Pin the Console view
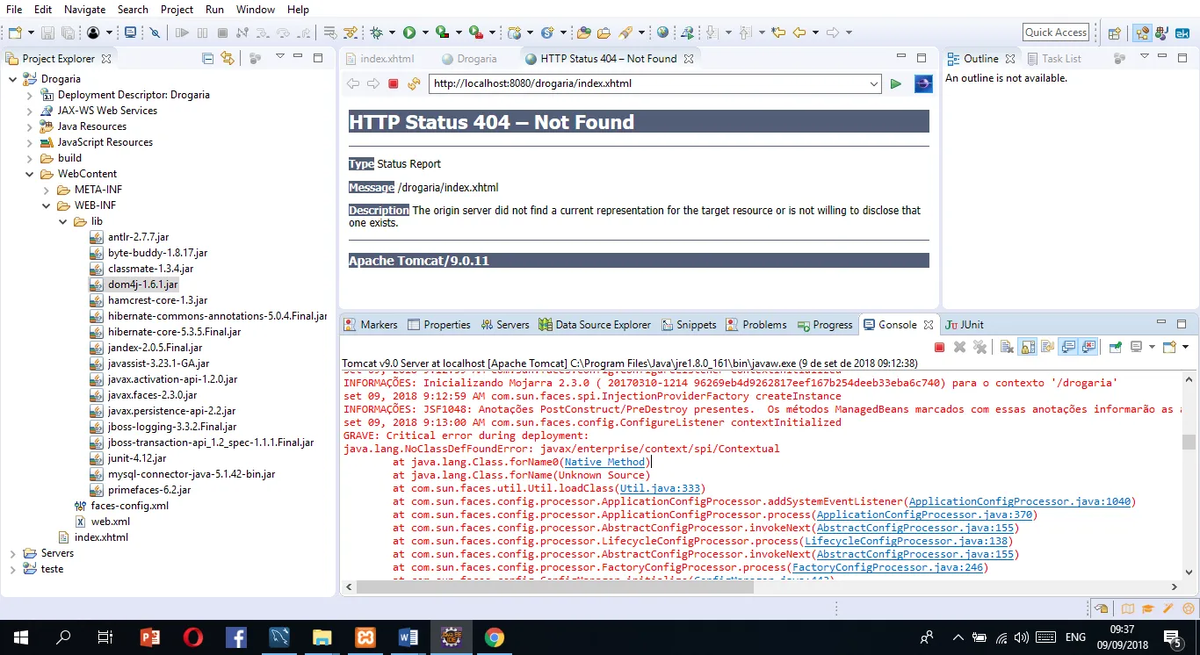 tap(1115, 347)
